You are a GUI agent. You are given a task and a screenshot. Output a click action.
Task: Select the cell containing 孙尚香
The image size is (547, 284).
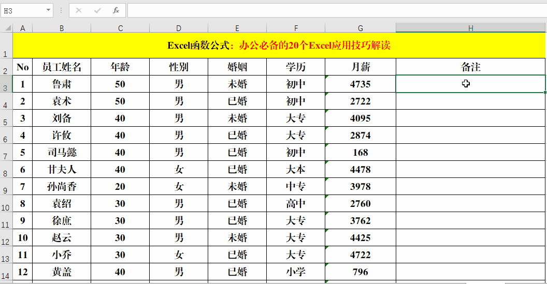point(62,186)
